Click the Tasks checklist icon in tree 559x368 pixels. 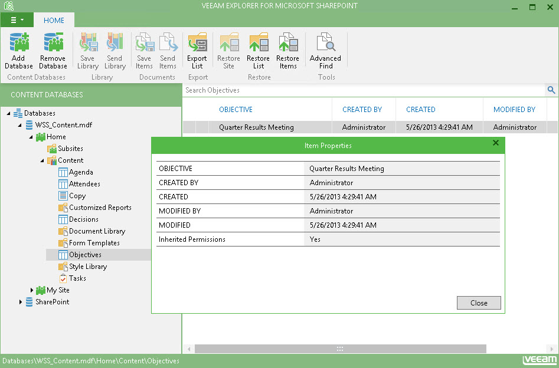click(x=63, y=278)
